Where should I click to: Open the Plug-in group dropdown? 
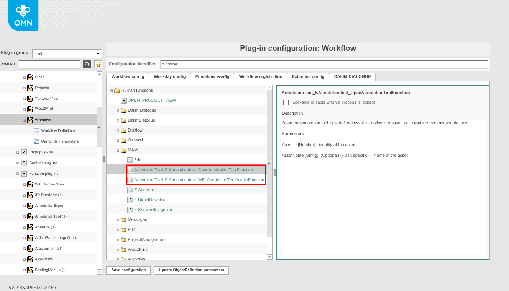tap(98, 54)
